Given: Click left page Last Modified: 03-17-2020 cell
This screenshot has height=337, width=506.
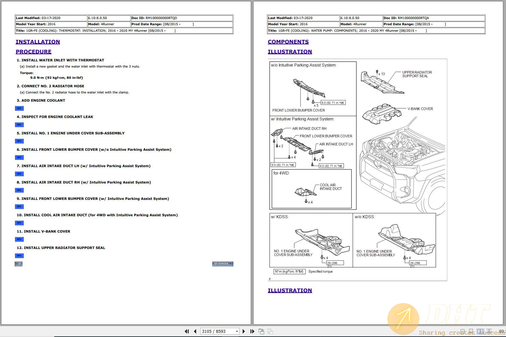Looking at the screenshot, I should coord(51,18).
